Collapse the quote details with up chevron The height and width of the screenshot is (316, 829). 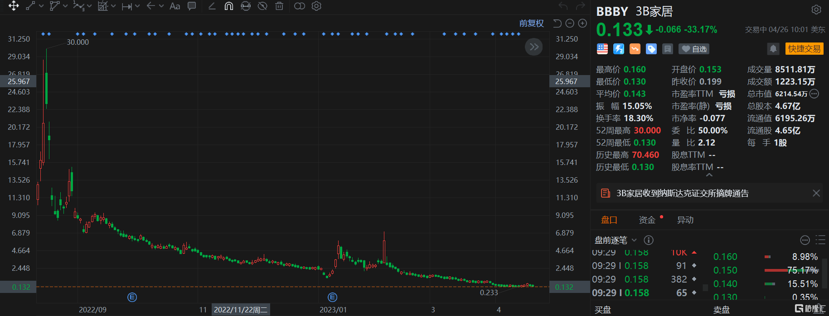[x=709, y=175]
